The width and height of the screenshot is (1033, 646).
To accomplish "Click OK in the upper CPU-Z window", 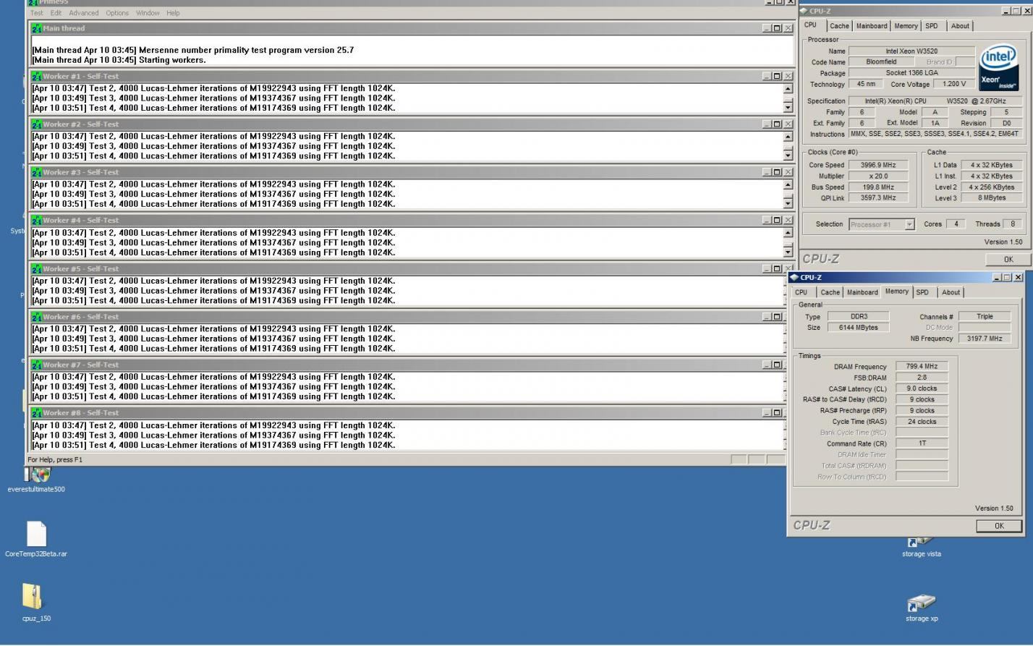I will [x=1008, y=259].
